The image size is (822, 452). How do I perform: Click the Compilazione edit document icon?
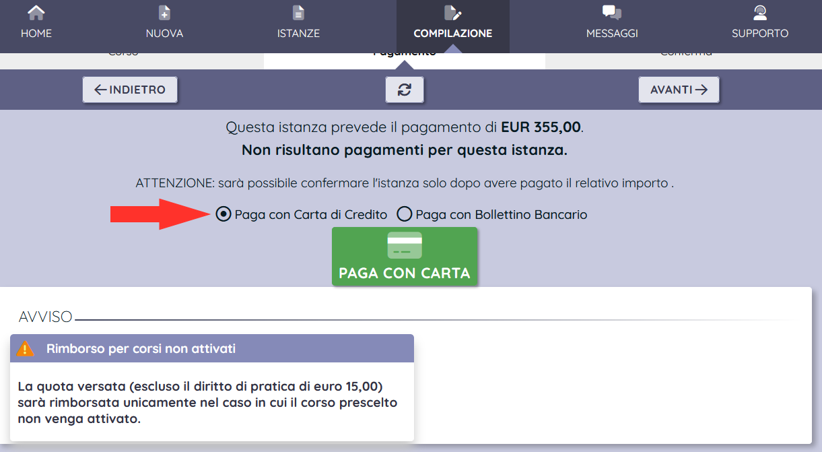point(452,13)
